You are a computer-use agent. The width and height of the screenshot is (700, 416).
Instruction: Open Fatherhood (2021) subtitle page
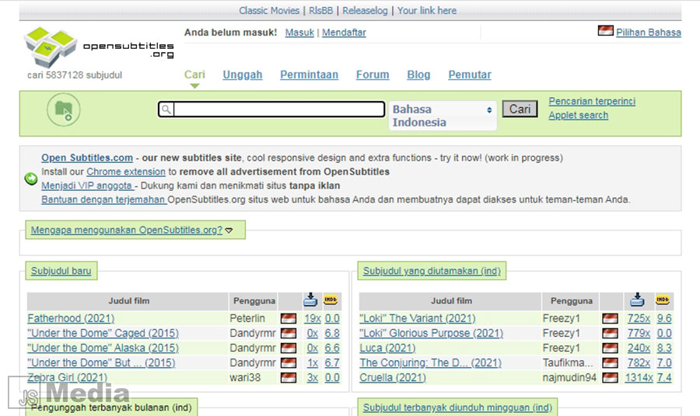coord(71,318)
